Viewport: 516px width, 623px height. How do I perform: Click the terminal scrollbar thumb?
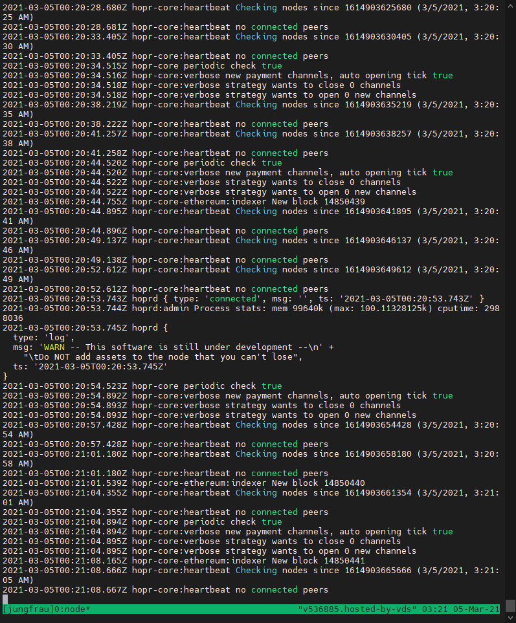click(510, 606)
